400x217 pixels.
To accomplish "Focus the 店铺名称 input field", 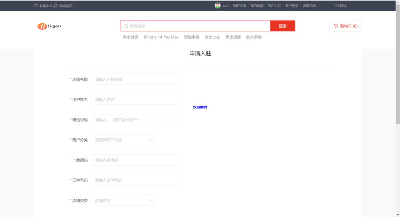I will point(136,79).
